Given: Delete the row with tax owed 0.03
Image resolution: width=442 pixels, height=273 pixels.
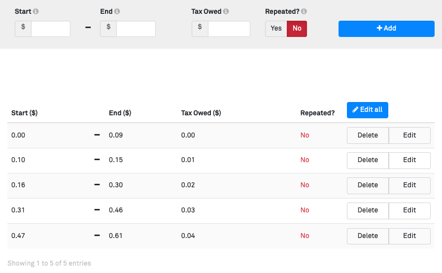Looking at the screenshot, I should point(368,210).
